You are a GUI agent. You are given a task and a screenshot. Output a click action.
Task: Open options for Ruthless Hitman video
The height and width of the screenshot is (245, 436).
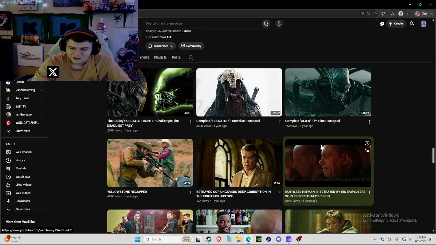point(369,193)
